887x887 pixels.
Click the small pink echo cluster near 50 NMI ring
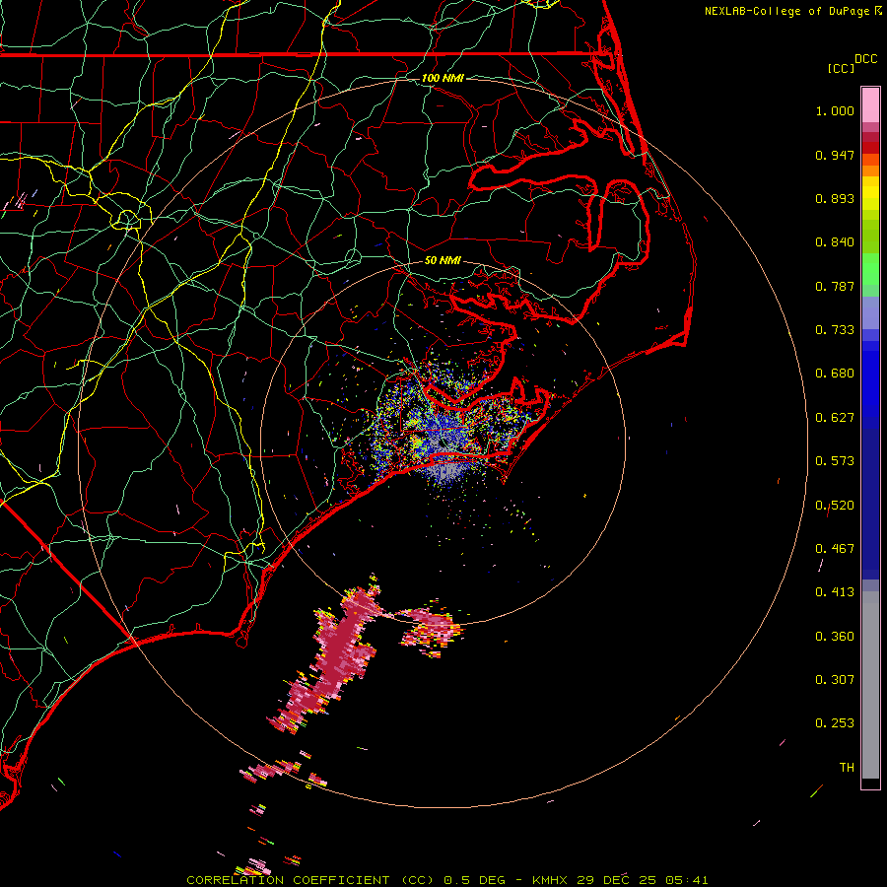click(x=431, y=627)
